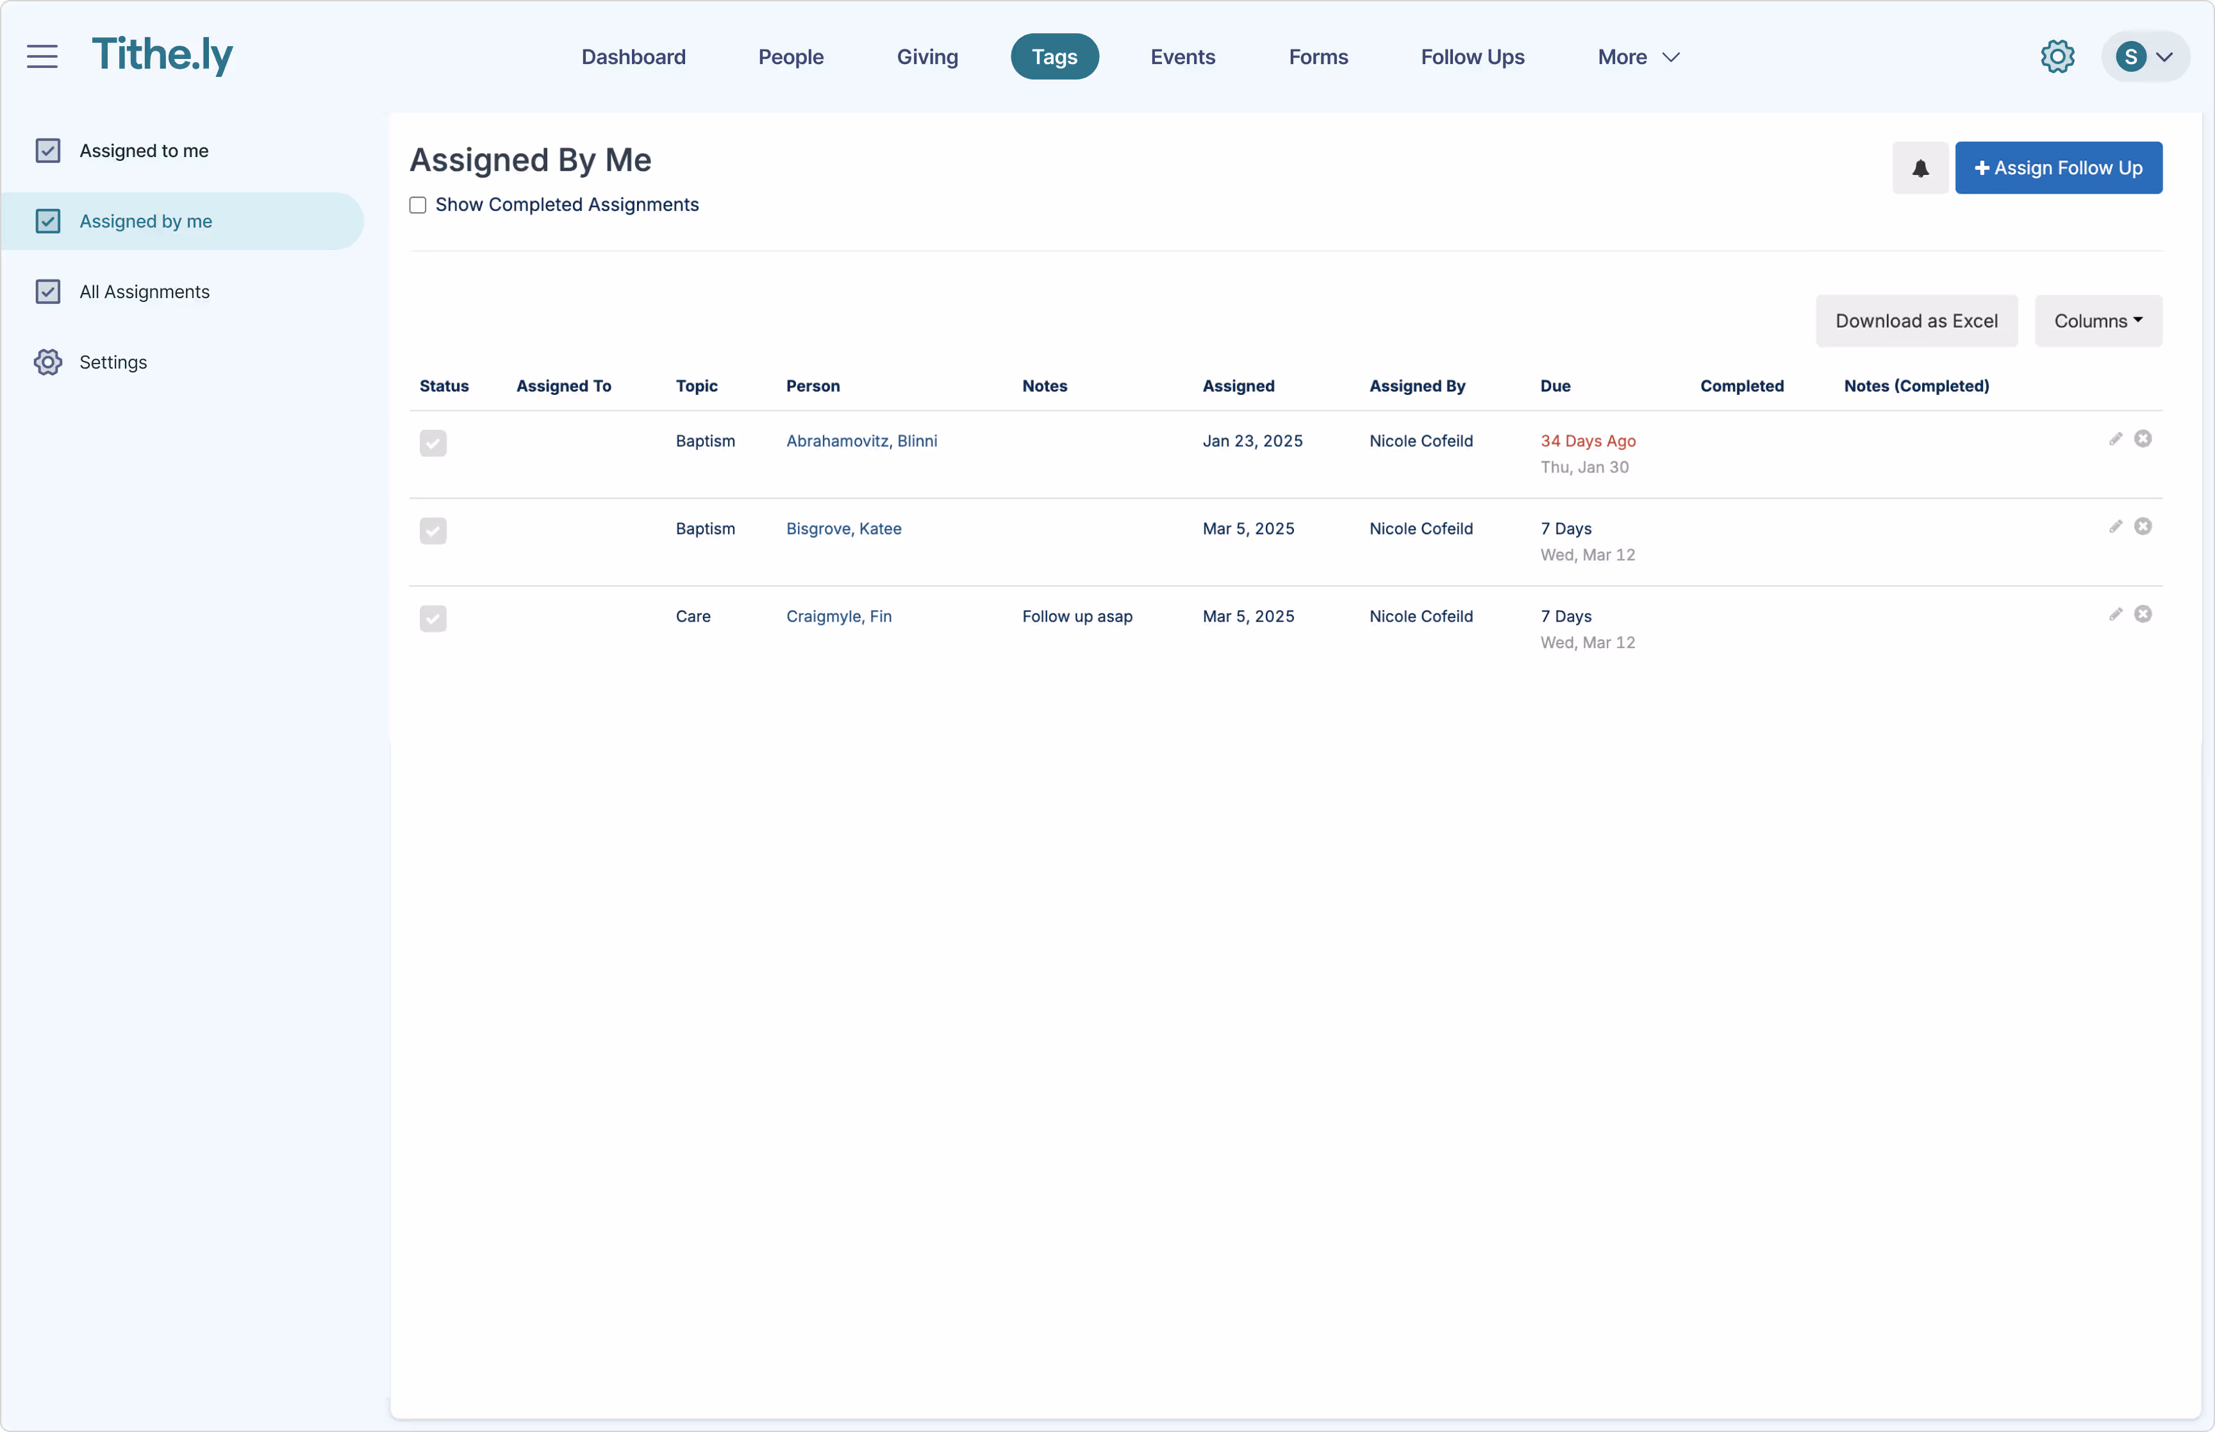
Task: Click Download as Excel
Action: pos(1916,321)
